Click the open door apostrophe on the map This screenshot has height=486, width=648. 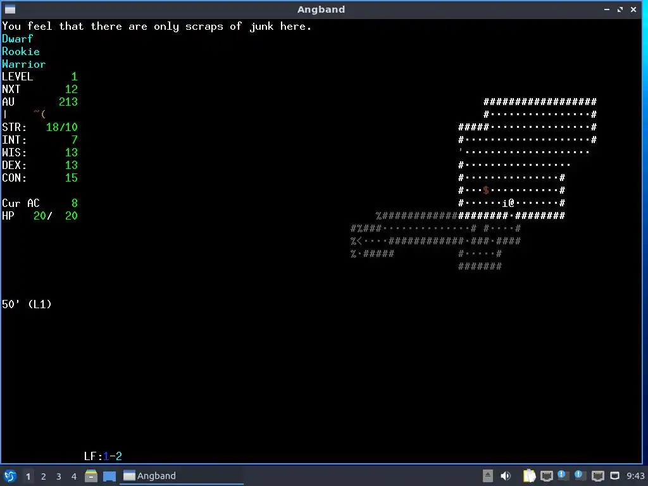(461, 151)
